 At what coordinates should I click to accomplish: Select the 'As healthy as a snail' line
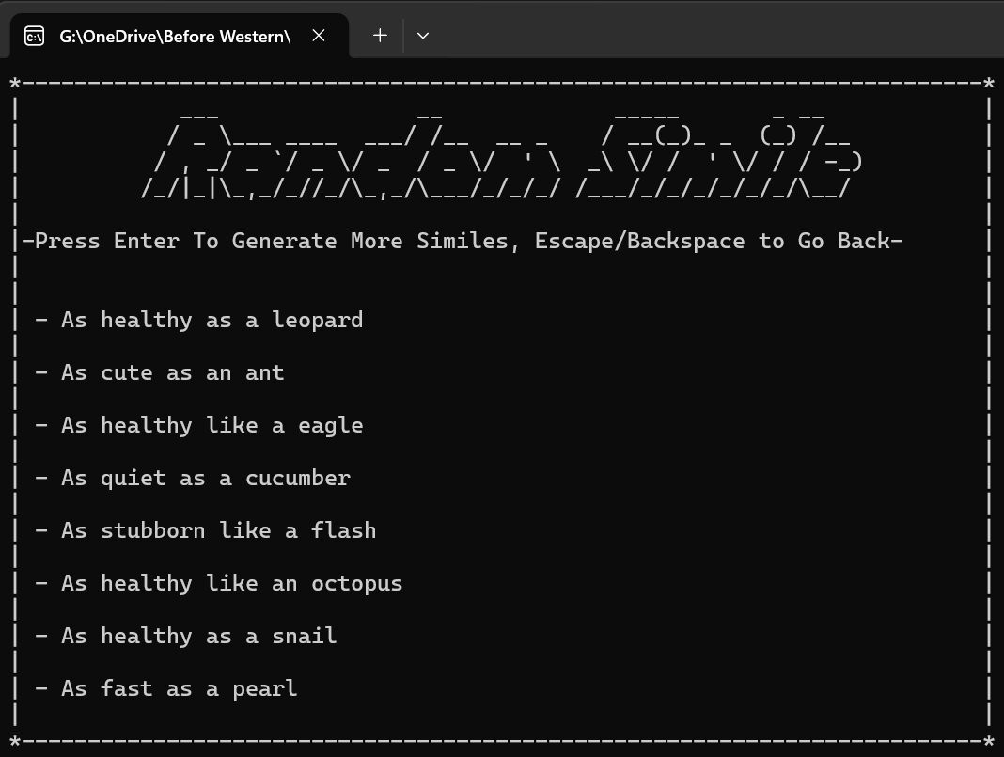click(198, 636)
